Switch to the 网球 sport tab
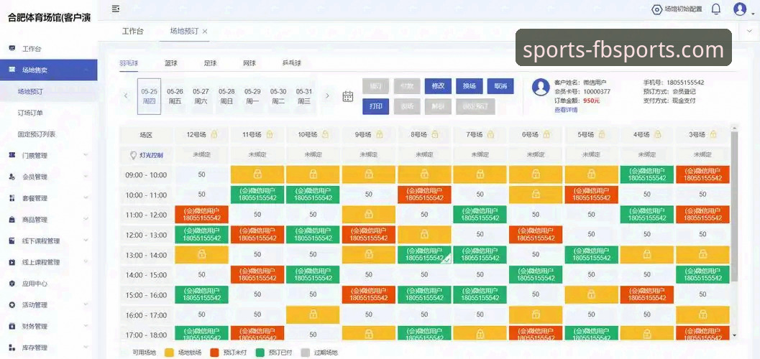The width and height of the screenshot is (760, 359). click(x=249, y=63)
